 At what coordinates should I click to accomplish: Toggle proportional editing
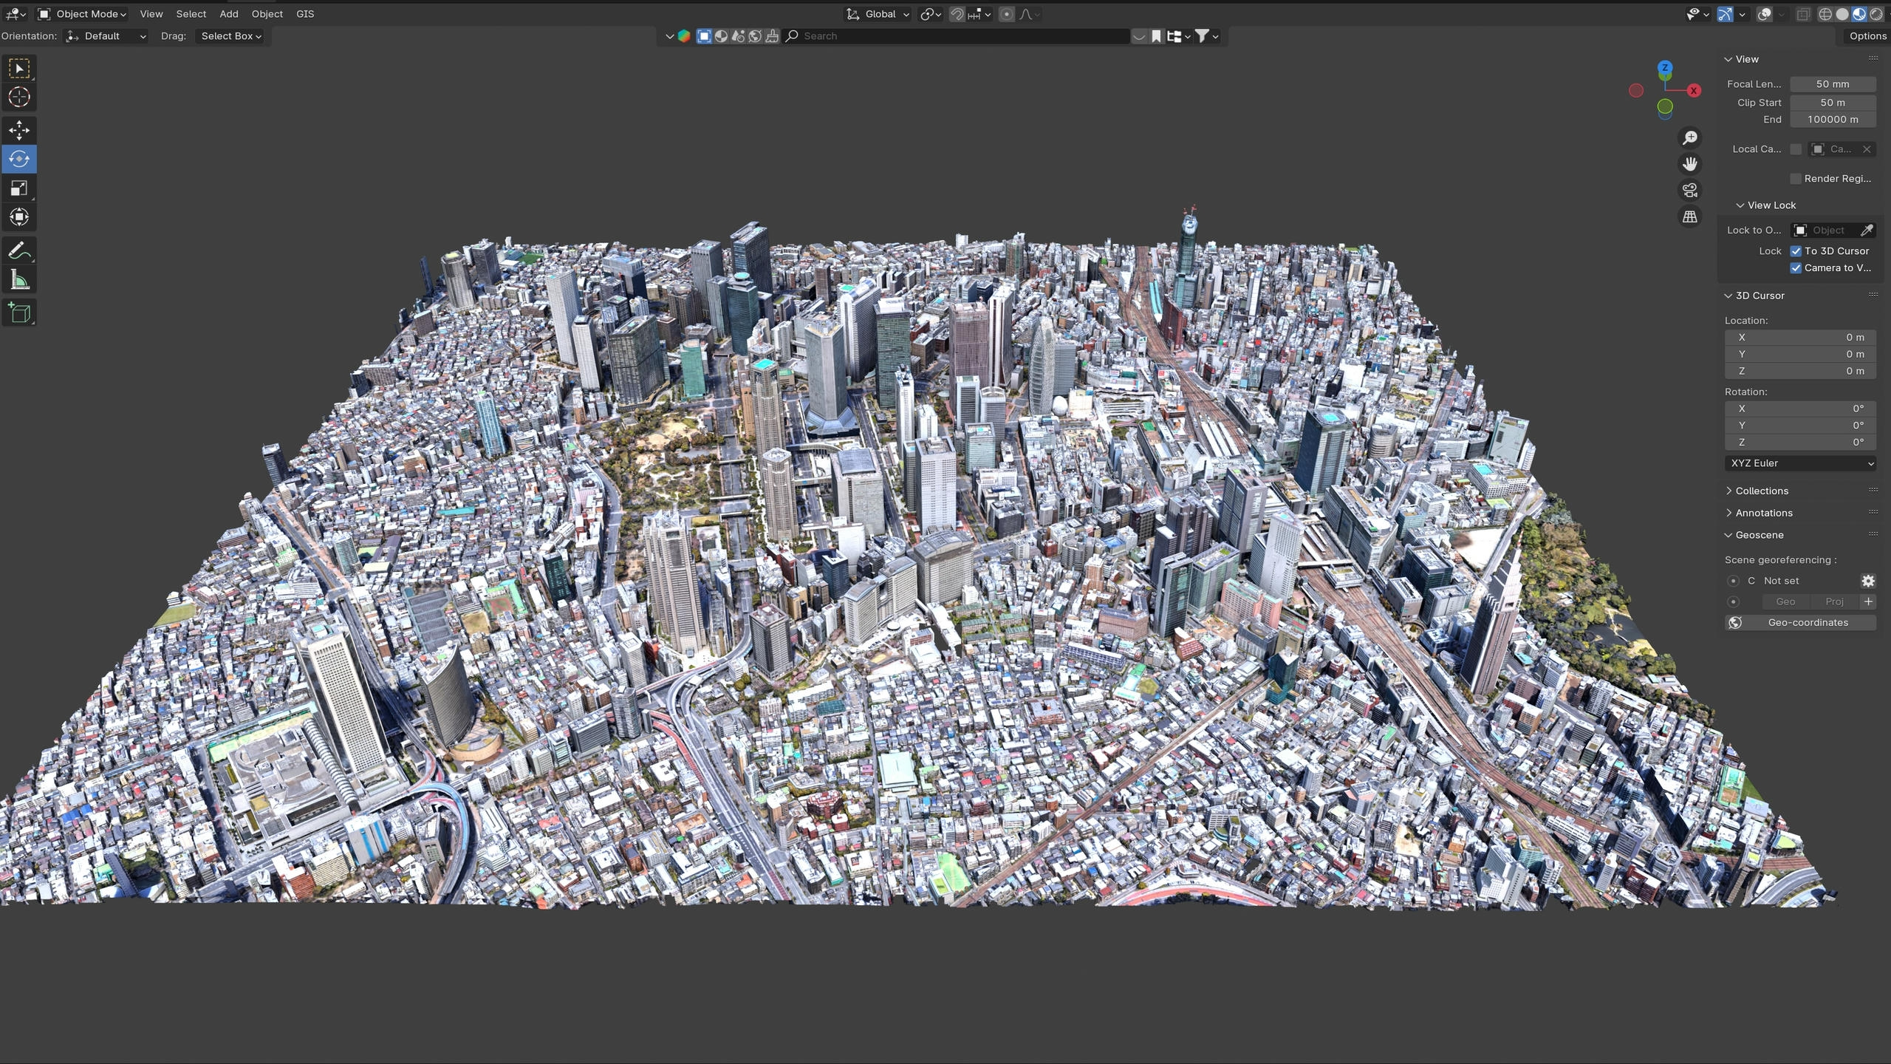[1006, 14]
